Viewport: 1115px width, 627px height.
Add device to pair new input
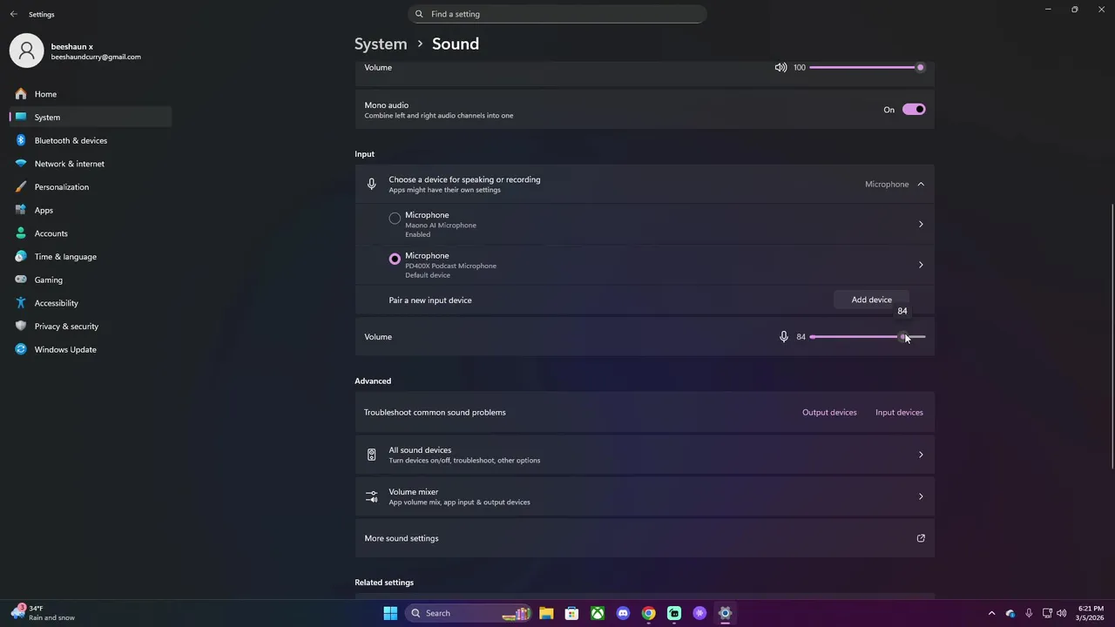coord(871,300)
